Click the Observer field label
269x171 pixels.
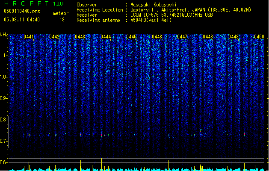(87, 5)
